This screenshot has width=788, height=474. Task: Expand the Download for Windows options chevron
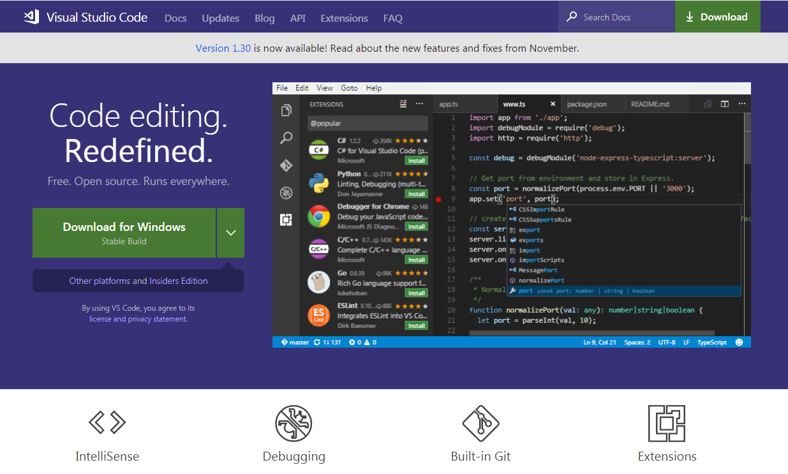[231, 233]
